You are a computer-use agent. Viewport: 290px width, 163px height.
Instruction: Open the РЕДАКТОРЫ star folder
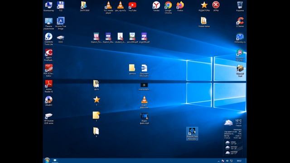click(204, 6)
